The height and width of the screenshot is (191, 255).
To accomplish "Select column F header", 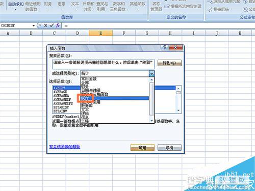I will [124, 33].
